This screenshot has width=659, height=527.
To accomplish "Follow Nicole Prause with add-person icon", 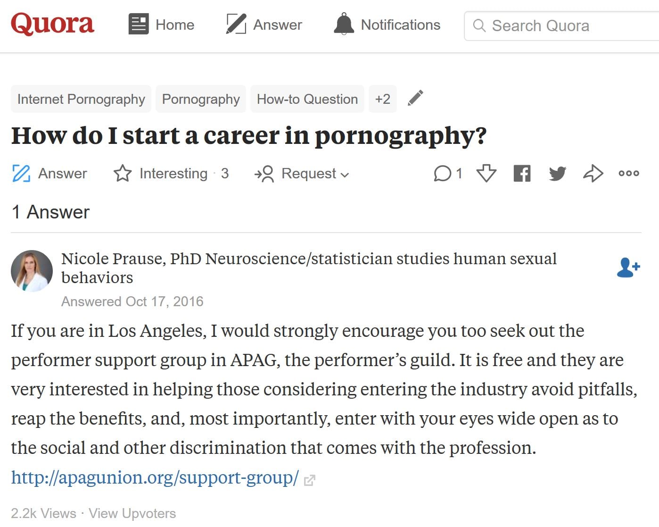I will pyautogui.click(x=628, y=268).
